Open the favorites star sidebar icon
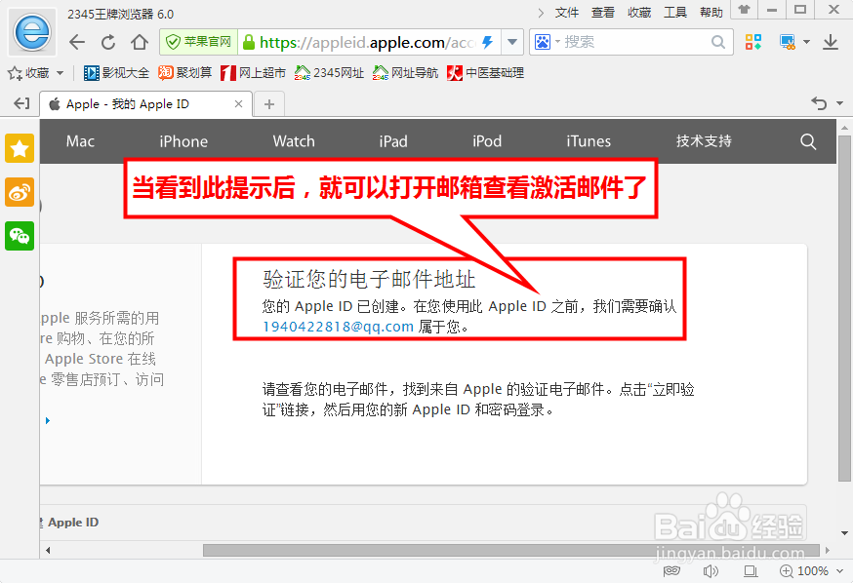Viewport: 853px width, 583px height. tap(20, 148)
